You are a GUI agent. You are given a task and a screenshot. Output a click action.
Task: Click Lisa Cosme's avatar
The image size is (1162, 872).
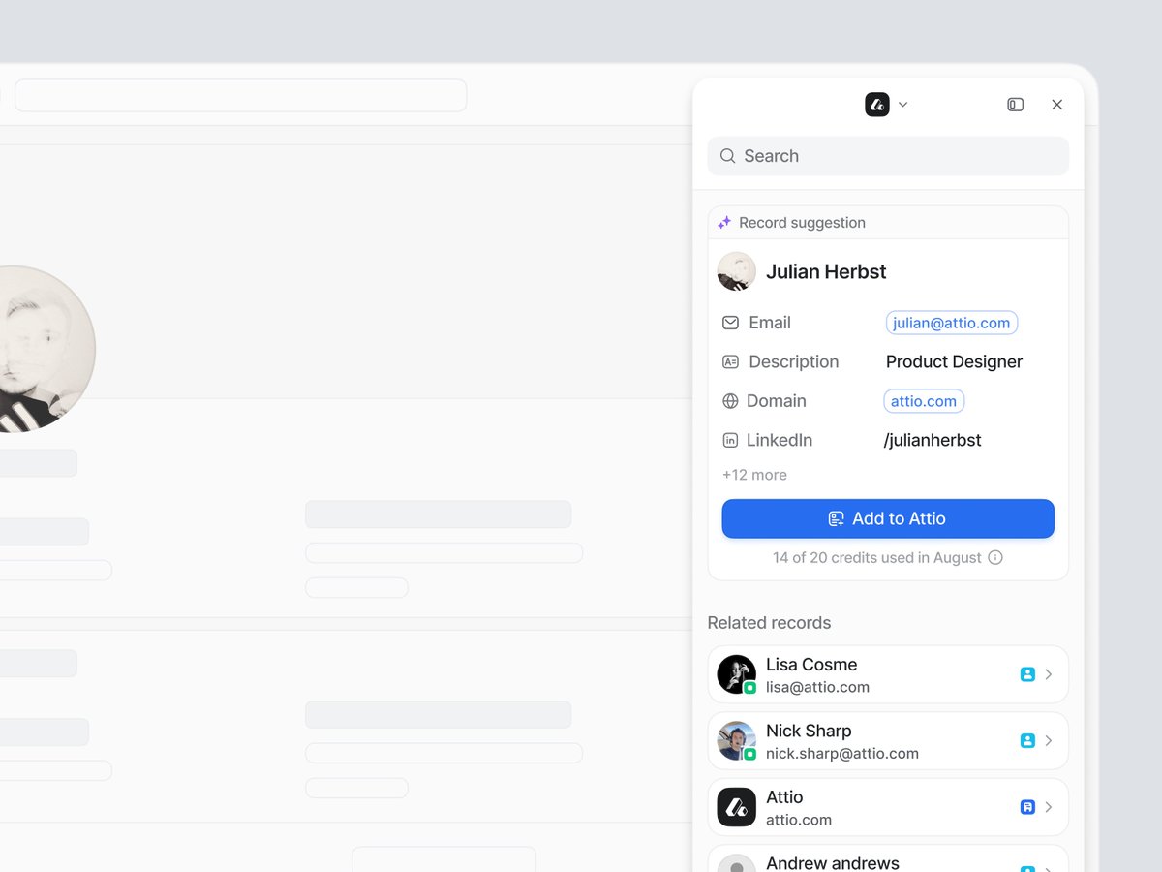point(737,674)
